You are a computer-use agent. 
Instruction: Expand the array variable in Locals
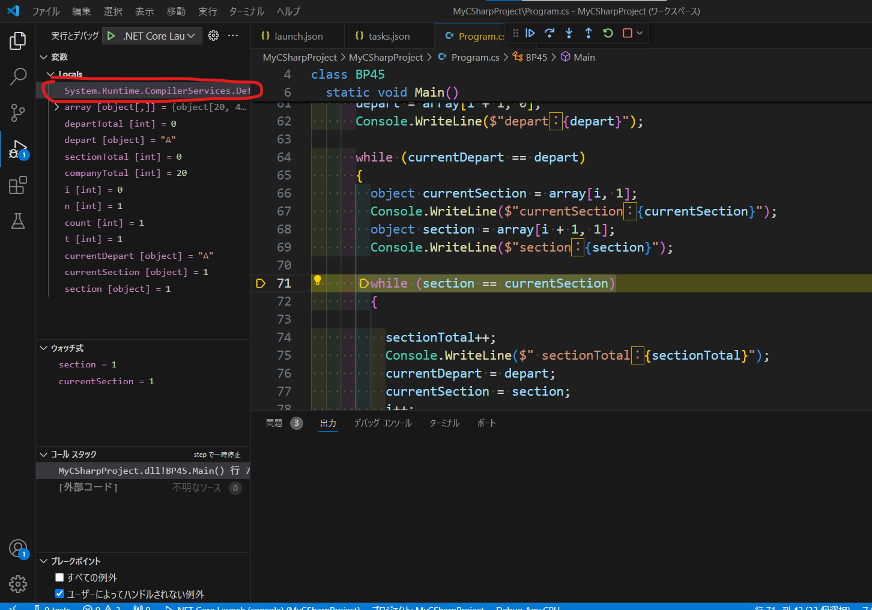coord(56,107)
